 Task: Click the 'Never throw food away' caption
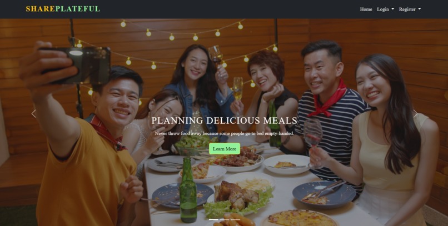click(225, 133)
